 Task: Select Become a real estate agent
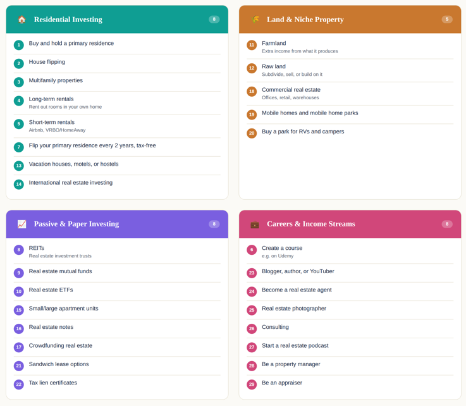click(350, 292)
